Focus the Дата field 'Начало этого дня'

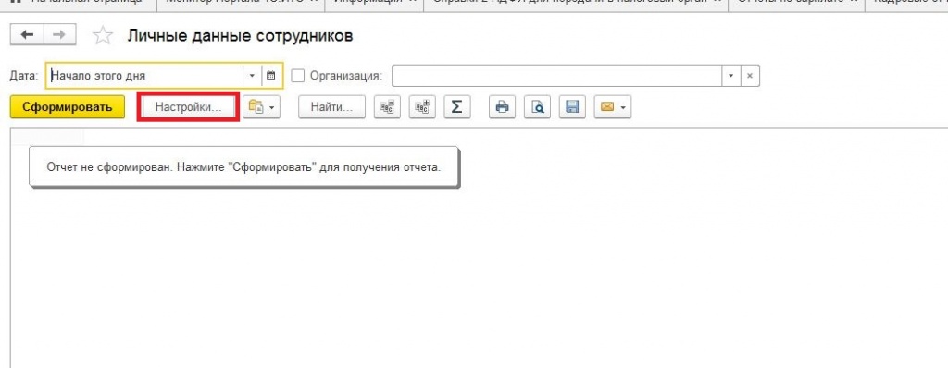click(145, 76)
